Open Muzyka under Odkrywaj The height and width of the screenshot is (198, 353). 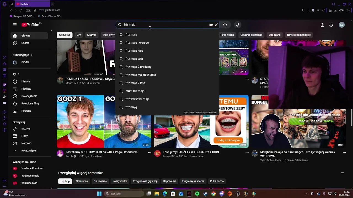[x=29, y=129]
